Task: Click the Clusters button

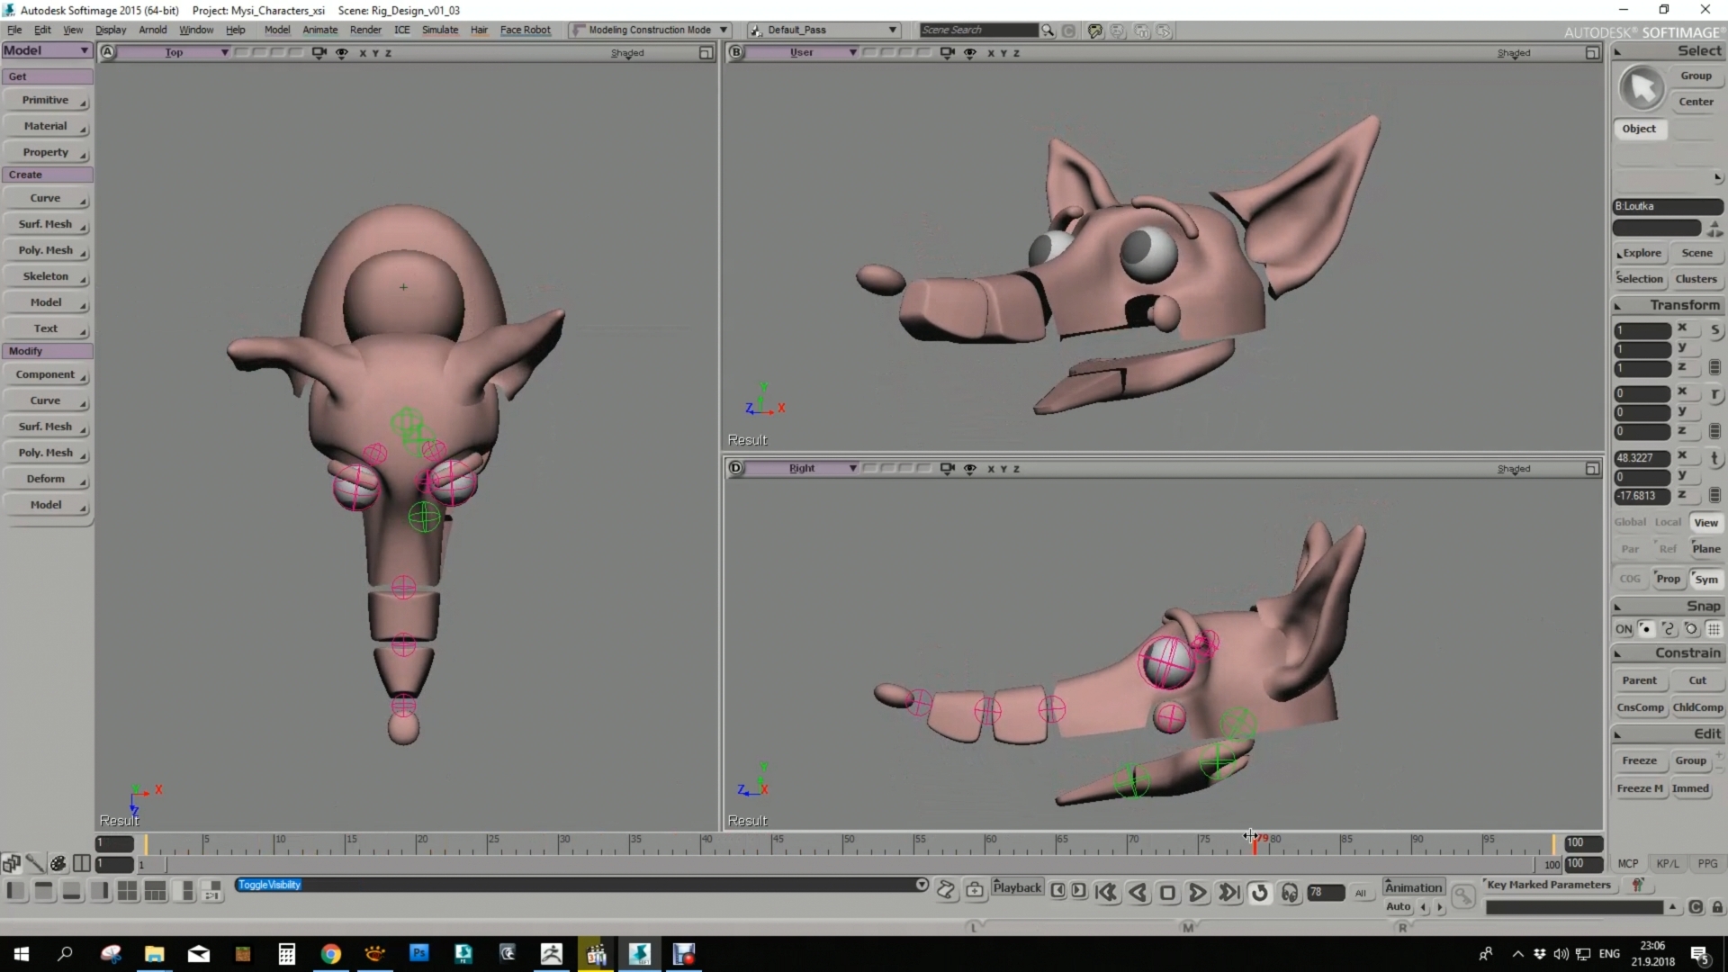Action: tap(1696, 280)
